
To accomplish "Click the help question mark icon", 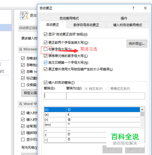I will pyautogui.click(x=133, y=8).
